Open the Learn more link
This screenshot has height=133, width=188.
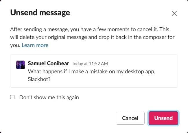35,45
